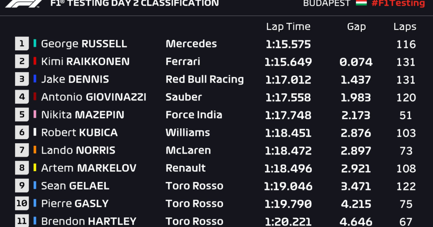
Task: Click the Sauber team name for Giovinazzi
Action: click(184, 97)
